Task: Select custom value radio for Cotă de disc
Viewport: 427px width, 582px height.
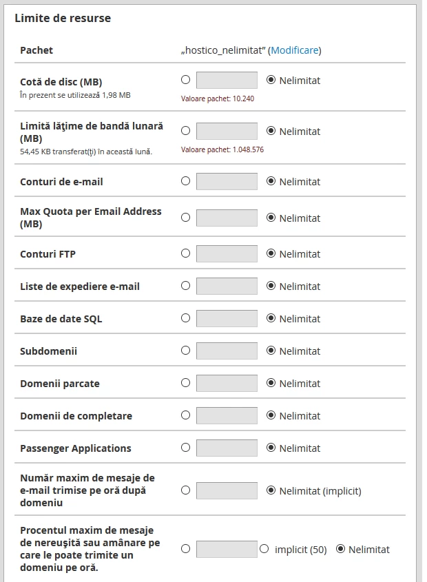Action: [185, 80]
